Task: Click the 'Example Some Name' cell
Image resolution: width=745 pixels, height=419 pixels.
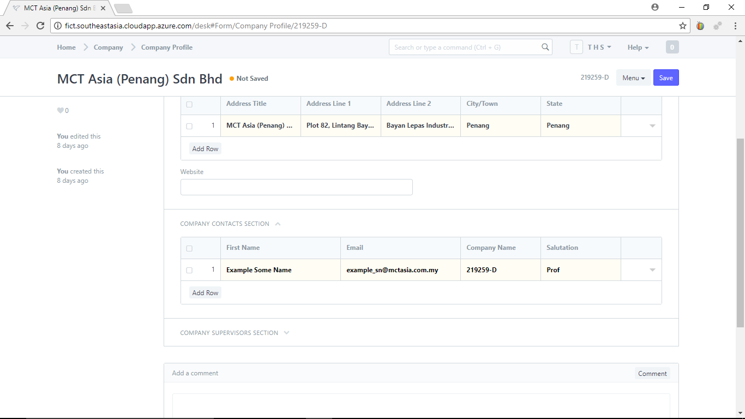Action: click(x=281, y=270)
